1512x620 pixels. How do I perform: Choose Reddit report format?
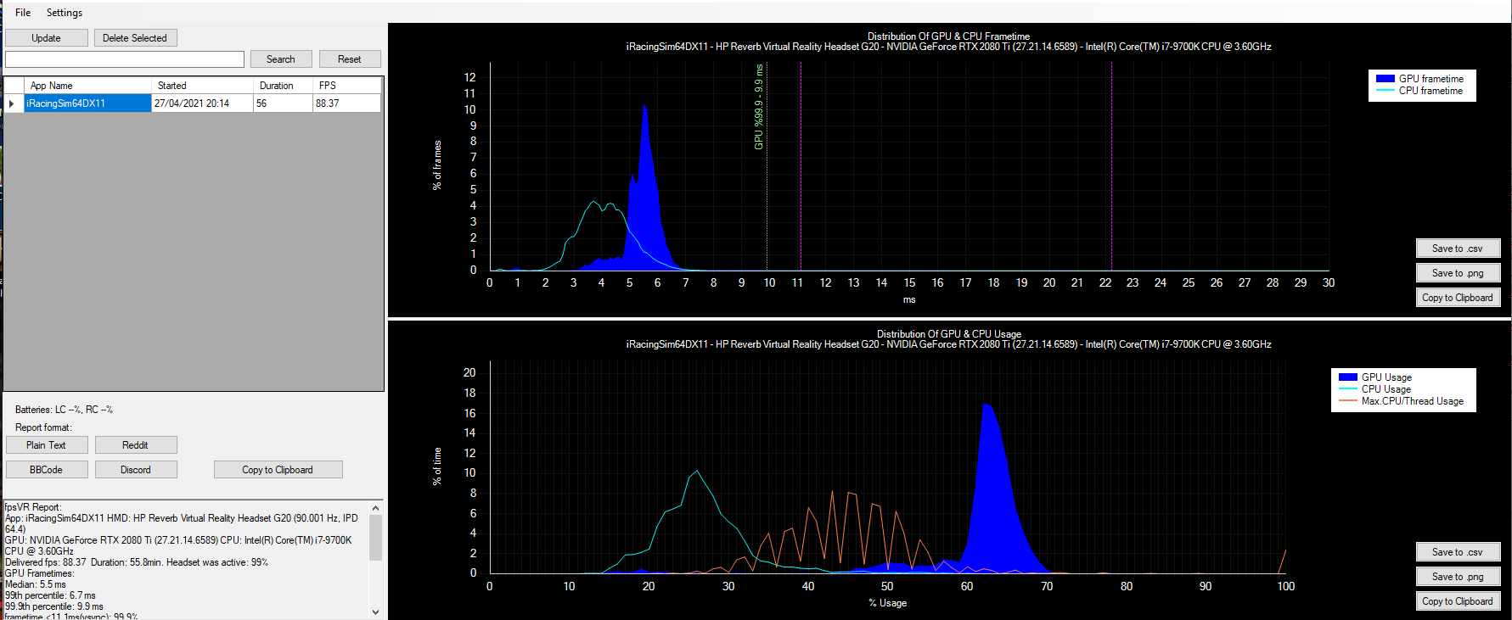coord(136,445)
